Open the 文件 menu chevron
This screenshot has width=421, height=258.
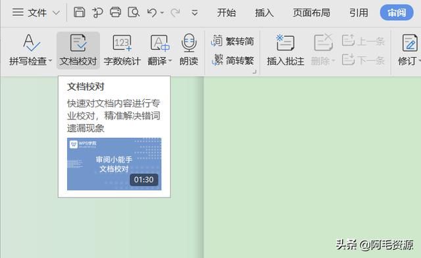(56, 13)
